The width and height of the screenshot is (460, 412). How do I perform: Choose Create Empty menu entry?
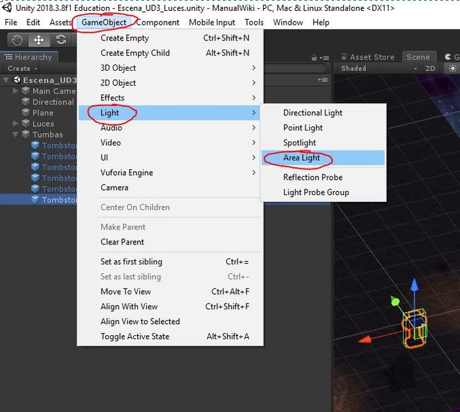tap(170, 38)
